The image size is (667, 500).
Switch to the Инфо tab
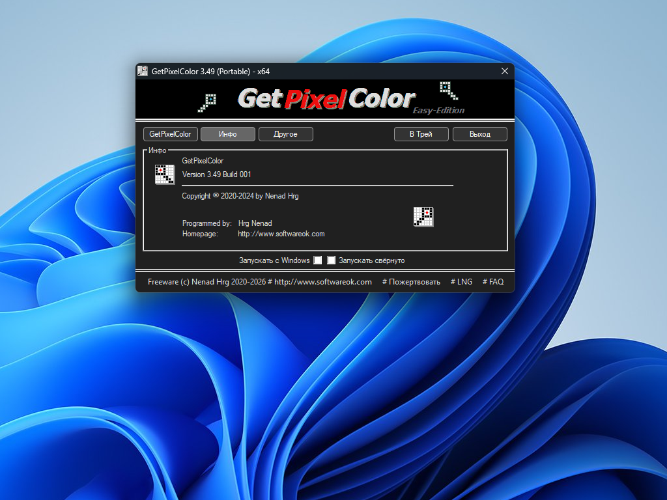coord(228,134)
